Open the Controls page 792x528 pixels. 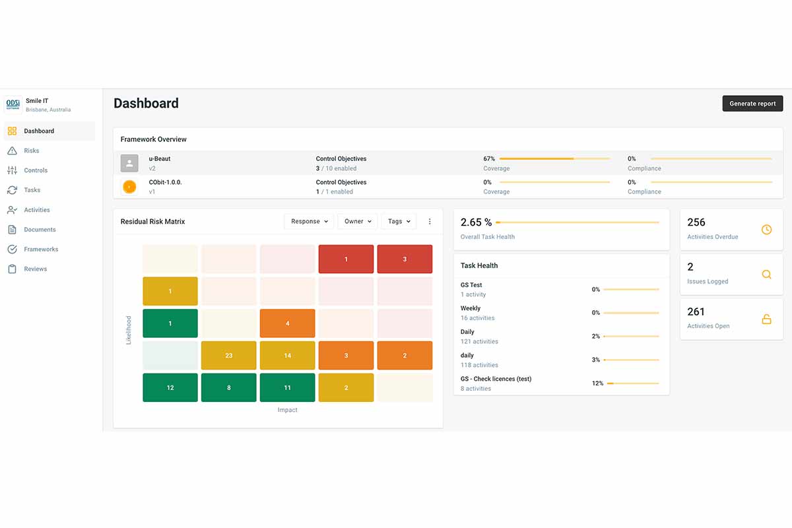click(49, 170)
